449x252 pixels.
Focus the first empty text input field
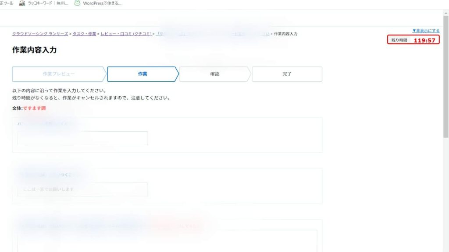(82, 138)
